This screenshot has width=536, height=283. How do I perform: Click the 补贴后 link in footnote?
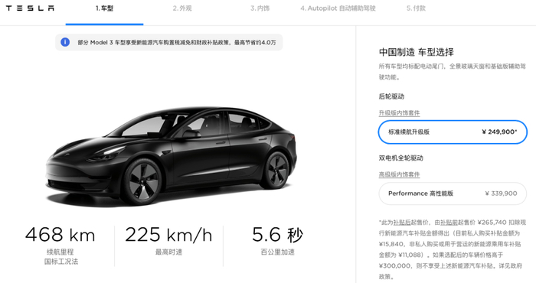[x=402, y=223]
